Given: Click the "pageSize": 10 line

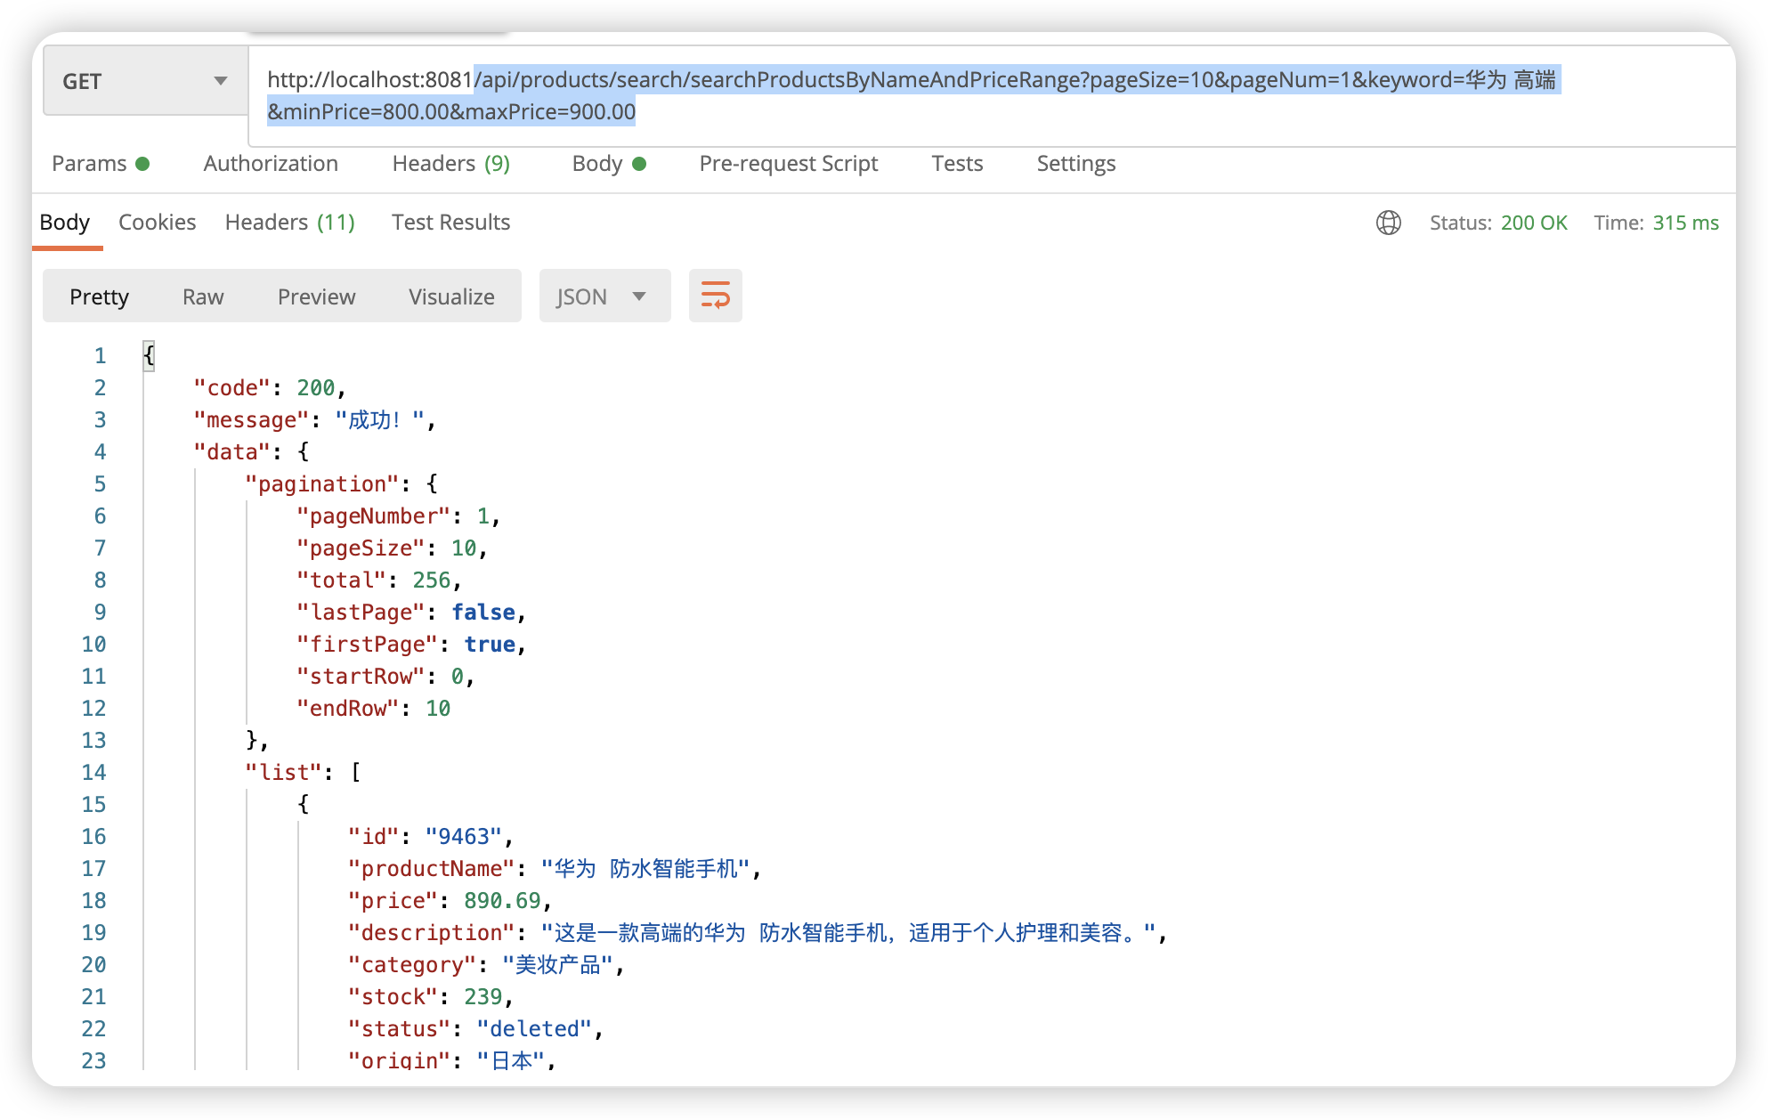Looking at the screenshot, I should [393, 548].
